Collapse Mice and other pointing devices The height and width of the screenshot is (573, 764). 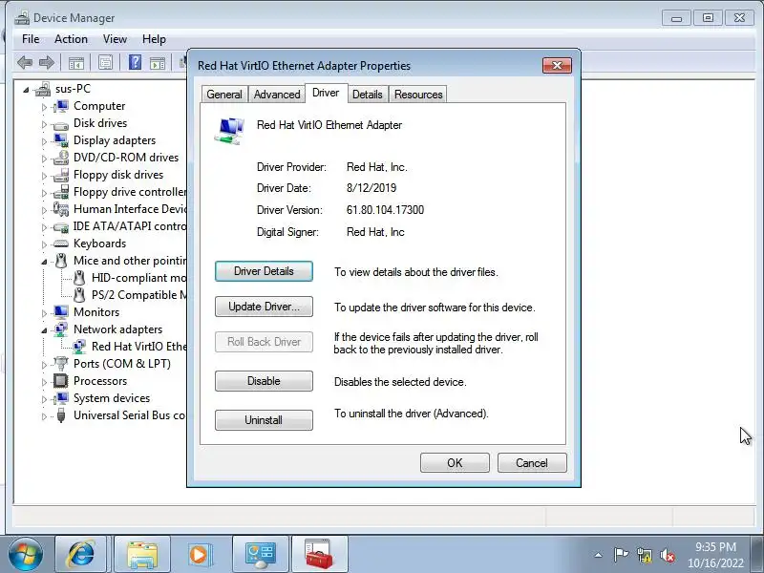[44, 262]
